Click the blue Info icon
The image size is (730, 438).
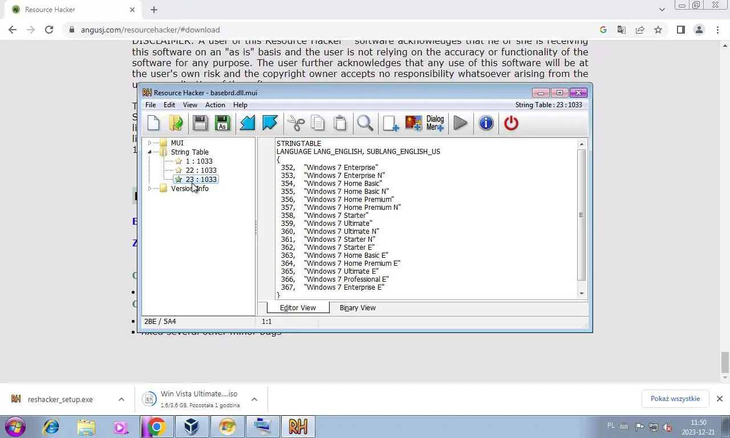click(x=486, y=123)
